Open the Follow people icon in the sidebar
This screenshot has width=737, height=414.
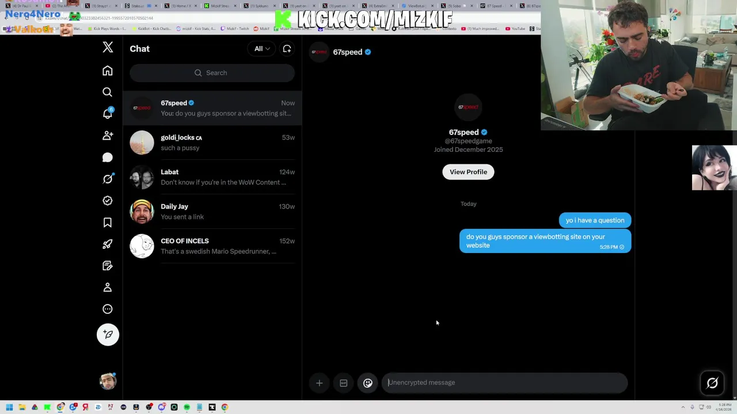click(x=108, y=136)
